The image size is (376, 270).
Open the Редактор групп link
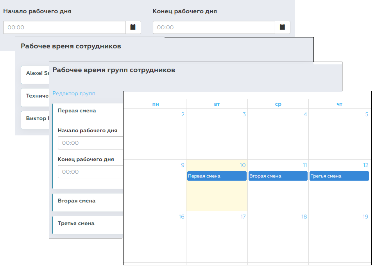74,93
